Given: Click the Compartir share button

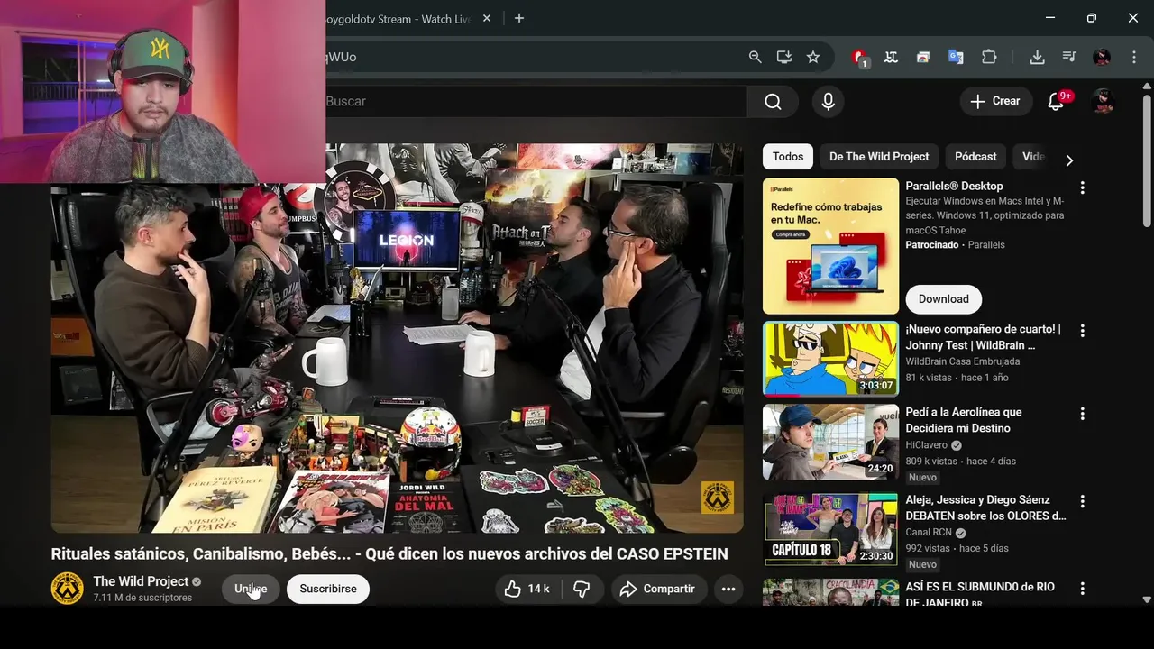Looking at the screenshot, I should (659, 589).
